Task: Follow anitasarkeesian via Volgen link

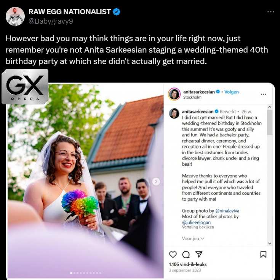Action: tap(232, 92)
